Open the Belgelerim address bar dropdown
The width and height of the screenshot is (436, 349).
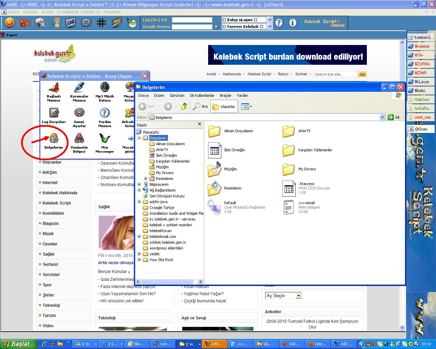coord(382,117)
